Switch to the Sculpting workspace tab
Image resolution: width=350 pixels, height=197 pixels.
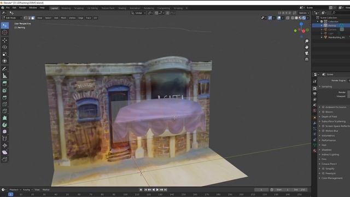(79, 8)
